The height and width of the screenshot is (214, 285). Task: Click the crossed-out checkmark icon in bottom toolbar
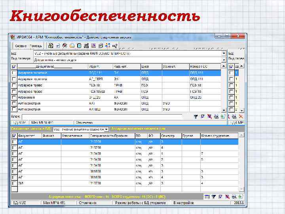tap(227, 197)
